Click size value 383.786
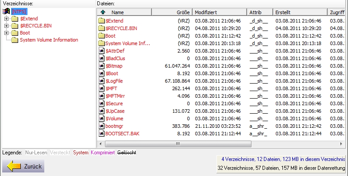Viewport: 348px width, 176px height. pos(181,126)
